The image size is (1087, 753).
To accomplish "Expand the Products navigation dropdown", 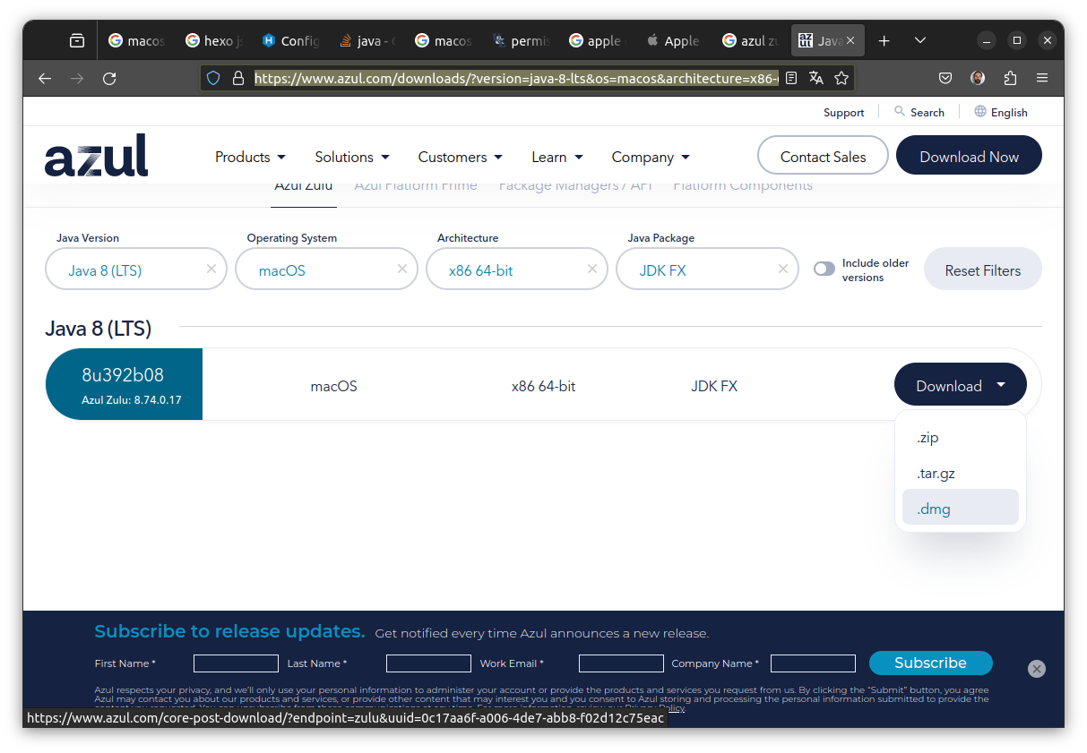I will pos(250,158).
